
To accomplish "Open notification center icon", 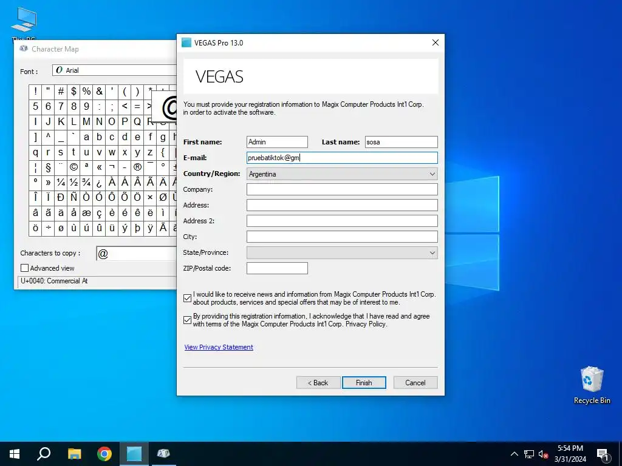I will [603, 454].
